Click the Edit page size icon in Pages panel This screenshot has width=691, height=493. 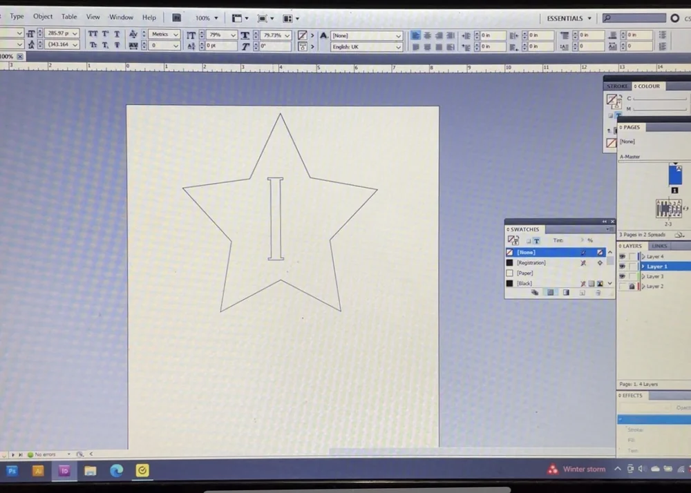pos(679,235)
